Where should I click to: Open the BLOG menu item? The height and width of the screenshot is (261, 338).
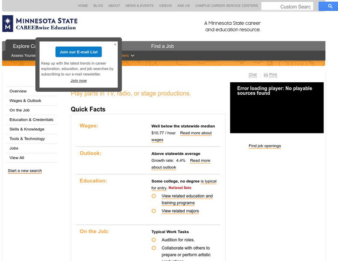click(98, 6)
